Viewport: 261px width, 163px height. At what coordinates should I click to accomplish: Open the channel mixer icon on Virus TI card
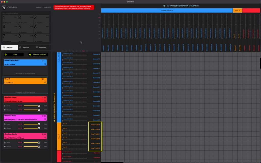pos(42,79)
